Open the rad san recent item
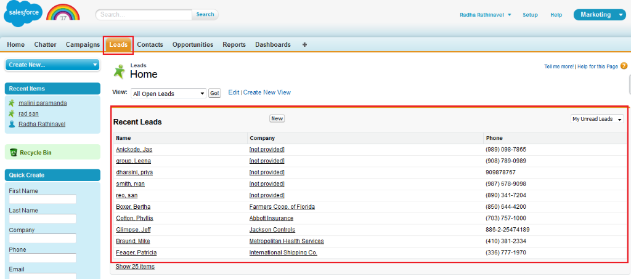631x279 pixels. point(28,113)
